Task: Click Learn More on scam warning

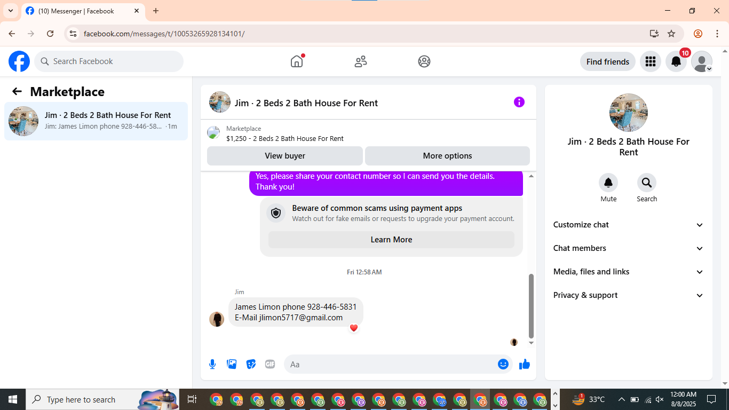Action: pos(391,240)
